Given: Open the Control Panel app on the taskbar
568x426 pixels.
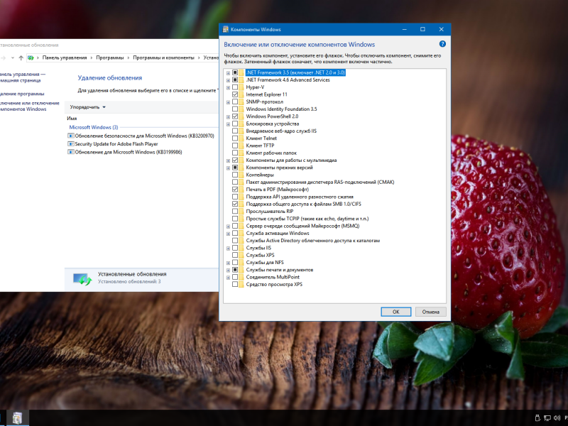Looking at the screenshot, I should pos(17,418).
